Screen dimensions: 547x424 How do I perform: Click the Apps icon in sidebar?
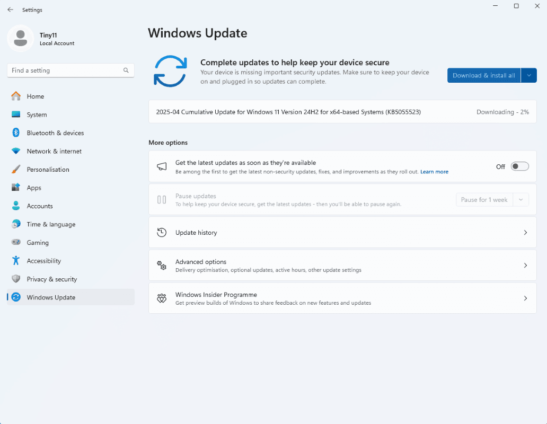[x=16, y=187]
